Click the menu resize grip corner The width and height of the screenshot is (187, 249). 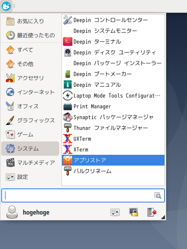tap(163, 217)
